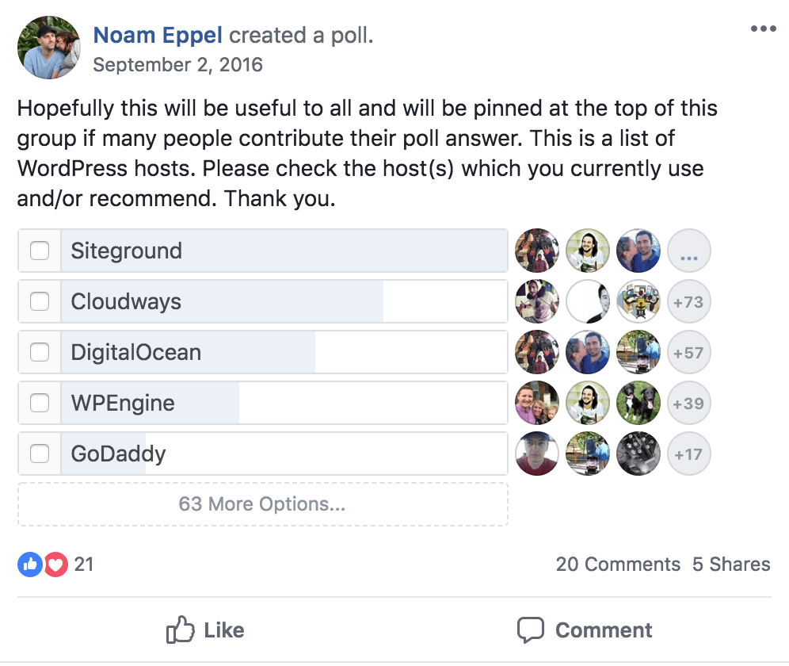Open the 20 Comments thread

pos(618,565)
